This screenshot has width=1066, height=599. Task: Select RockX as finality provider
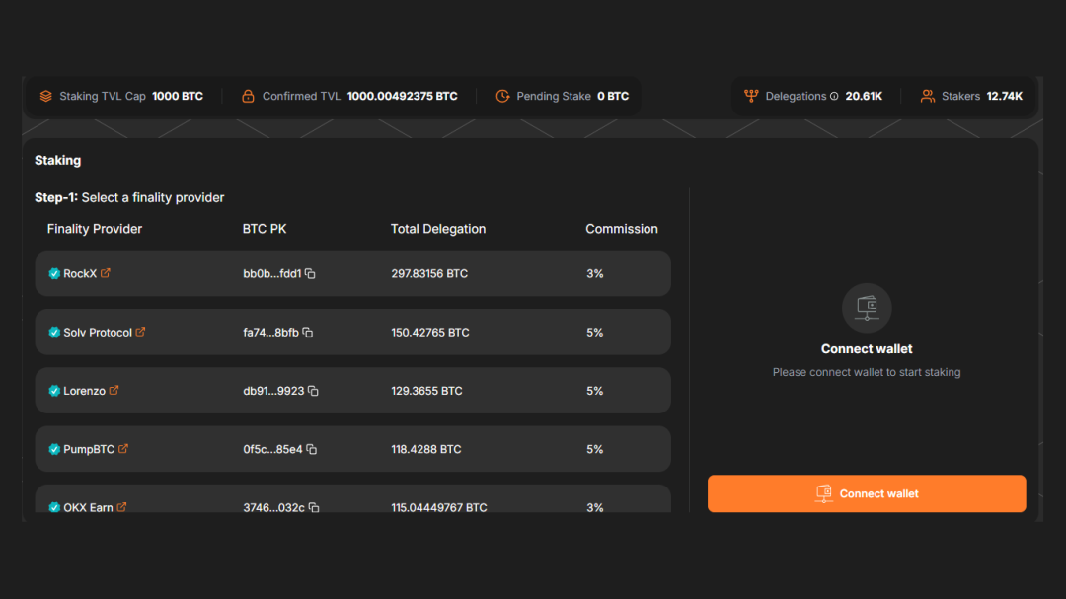point(352,273)
